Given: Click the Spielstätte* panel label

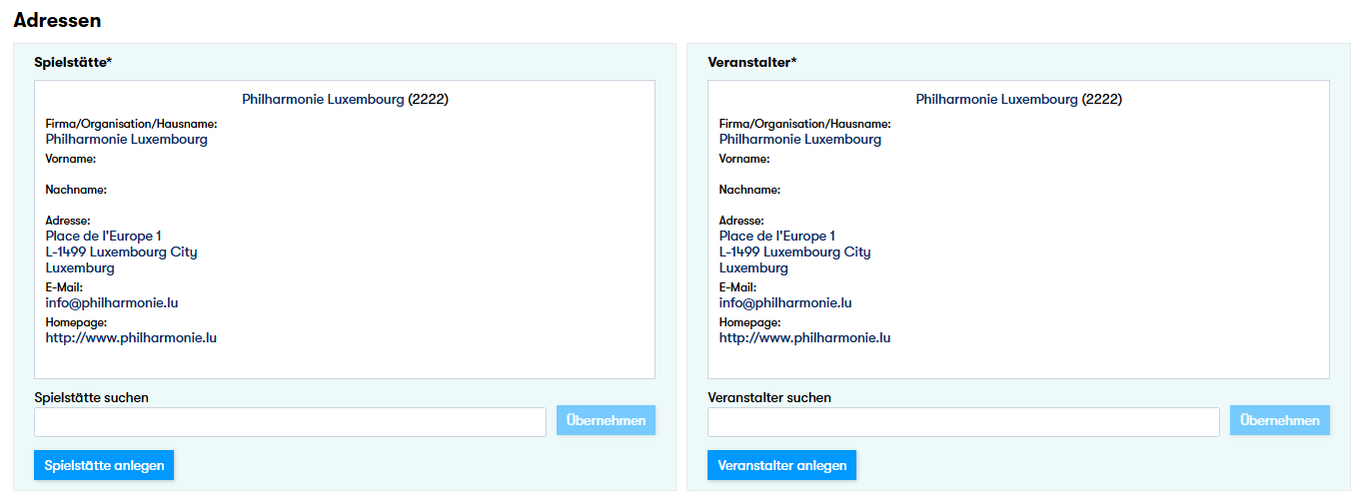Looking at the screenshot, I should (73, 62).
